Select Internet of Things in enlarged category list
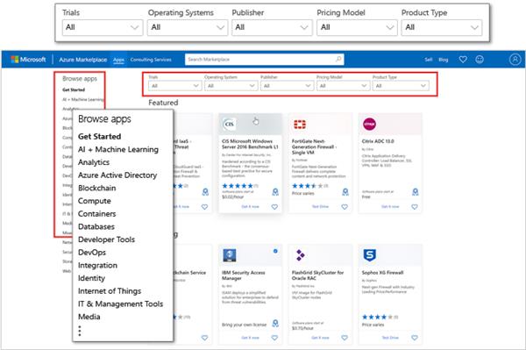526x350 pixels. [110, 291]
